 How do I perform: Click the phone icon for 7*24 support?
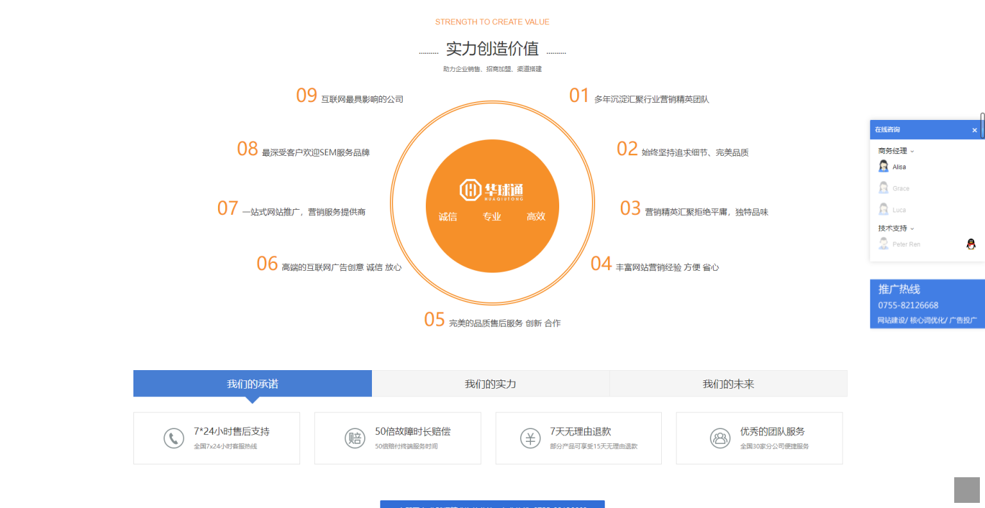pos(174,438)
